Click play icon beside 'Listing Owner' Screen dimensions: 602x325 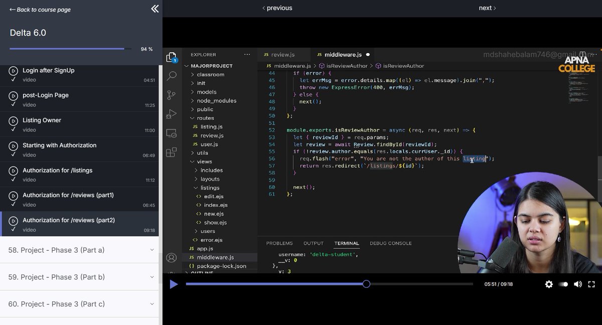point(14,121)
